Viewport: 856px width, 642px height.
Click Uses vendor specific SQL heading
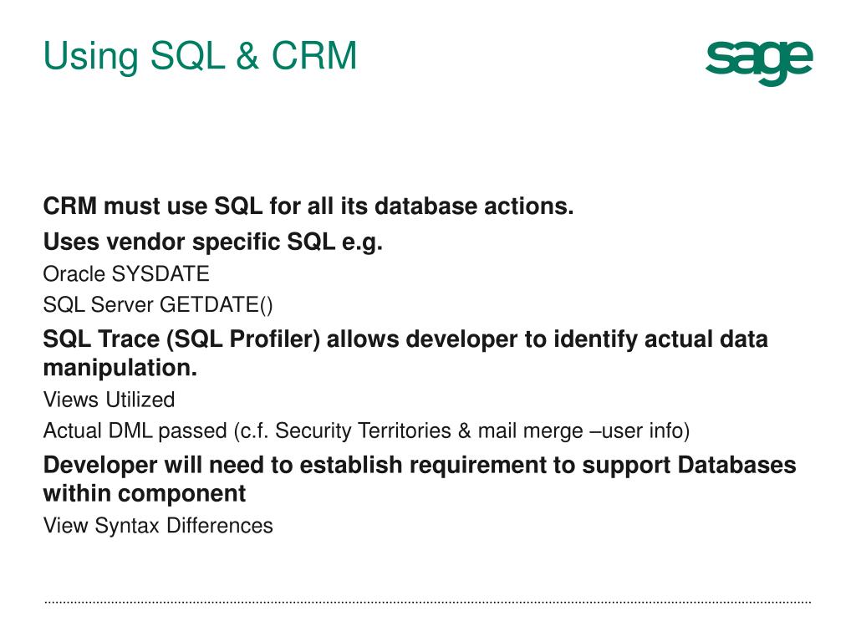coord(213,242)
